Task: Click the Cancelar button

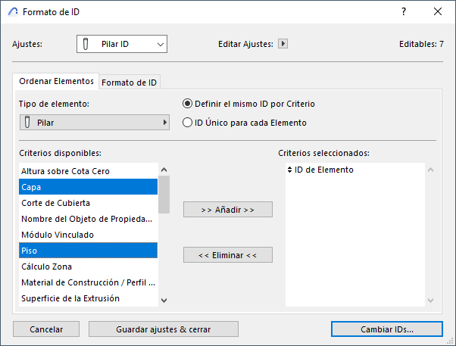Action: (46, 329)
